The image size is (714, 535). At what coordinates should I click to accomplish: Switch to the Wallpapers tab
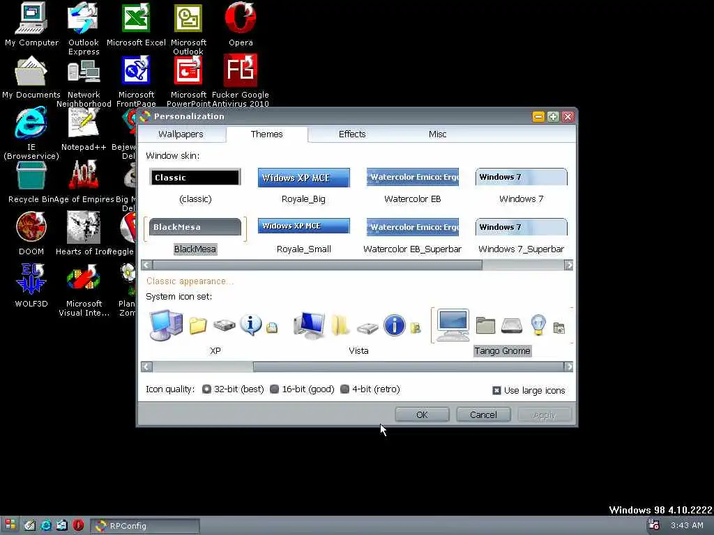pos(181,134)
